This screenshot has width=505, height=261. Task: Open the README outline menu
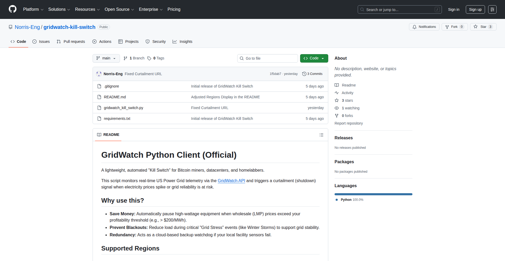point(321,135)
